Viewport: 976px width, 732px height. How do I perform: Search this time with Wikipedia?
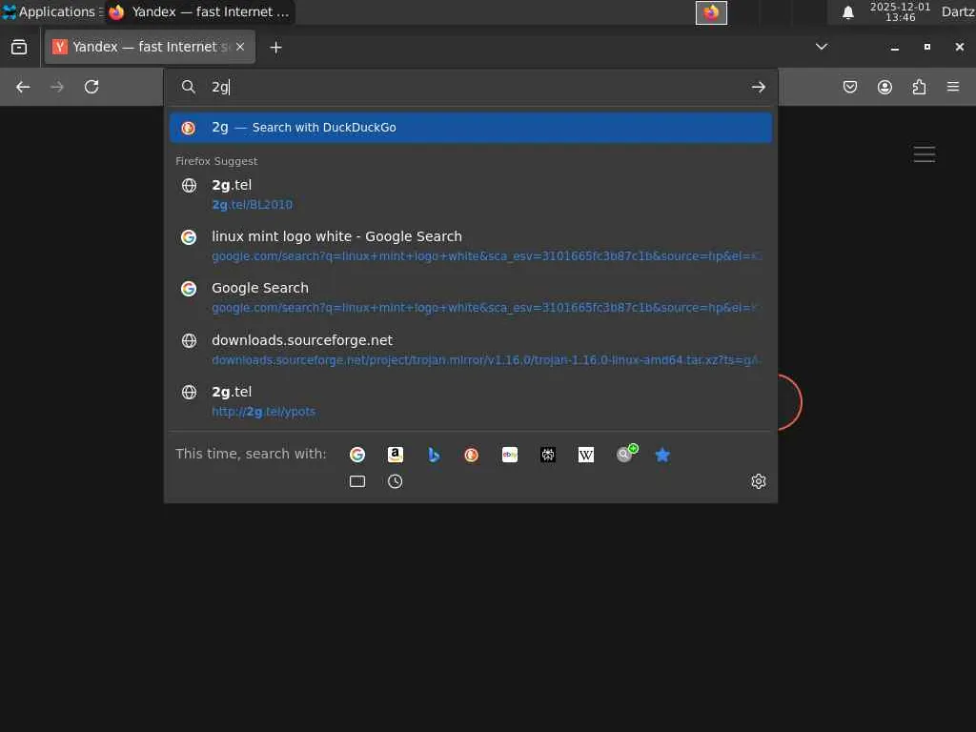pos(586,455)
